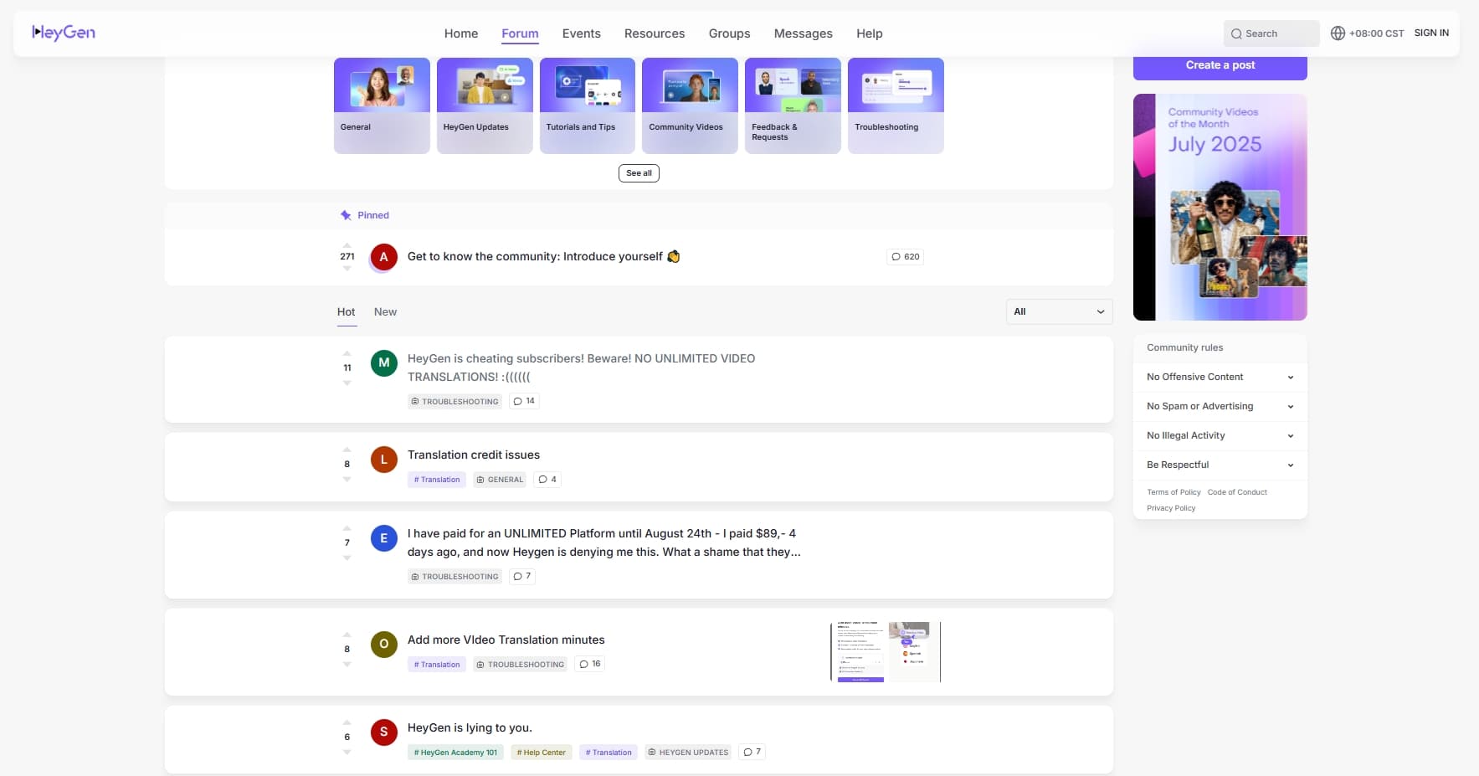Open the 16 comments on Translation minutes post
This screenshot has height=776, width=1479.
(x=590, y=664)
